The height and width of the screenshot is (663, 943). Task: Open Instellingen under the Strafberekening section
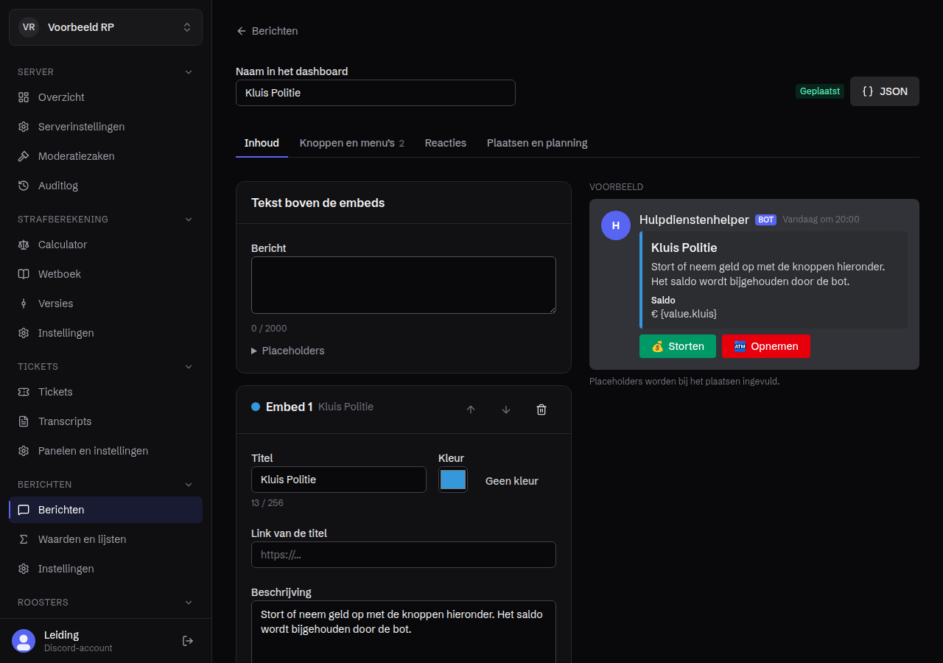[x=105, y=333]
